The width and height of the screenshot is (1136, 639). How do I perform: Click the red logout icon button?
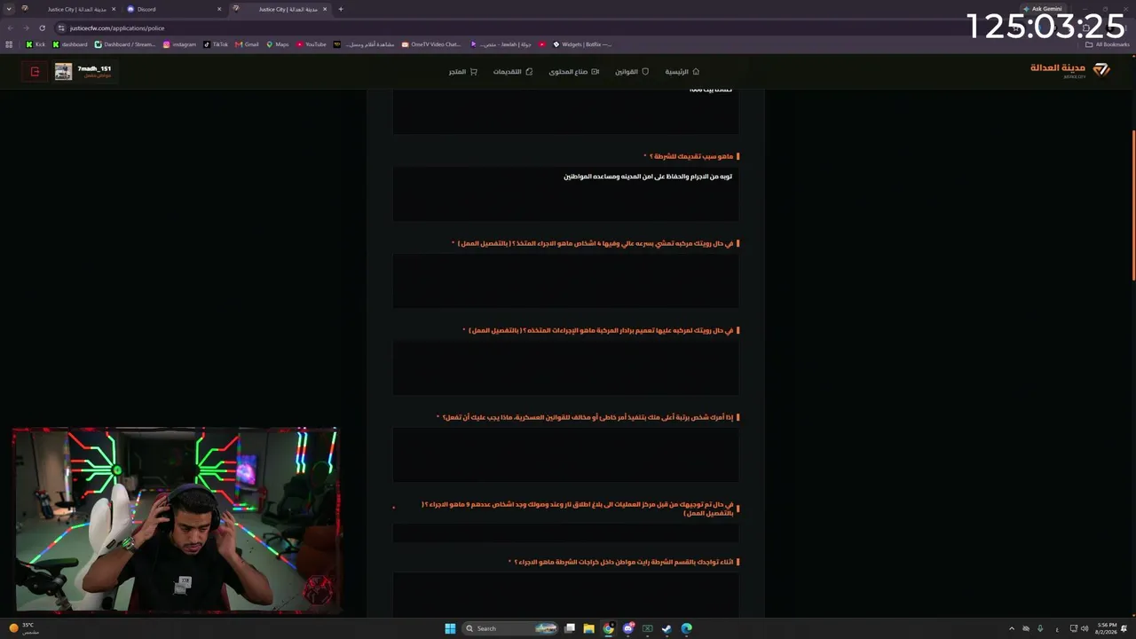(35, 72)
